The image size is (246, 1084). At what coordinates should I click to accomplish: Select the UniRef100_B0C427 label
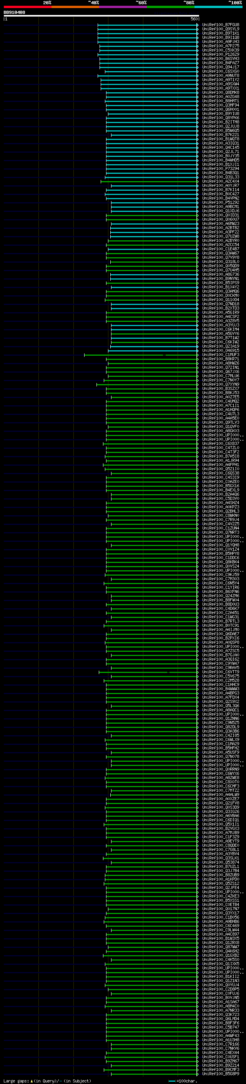coord(220,194)
